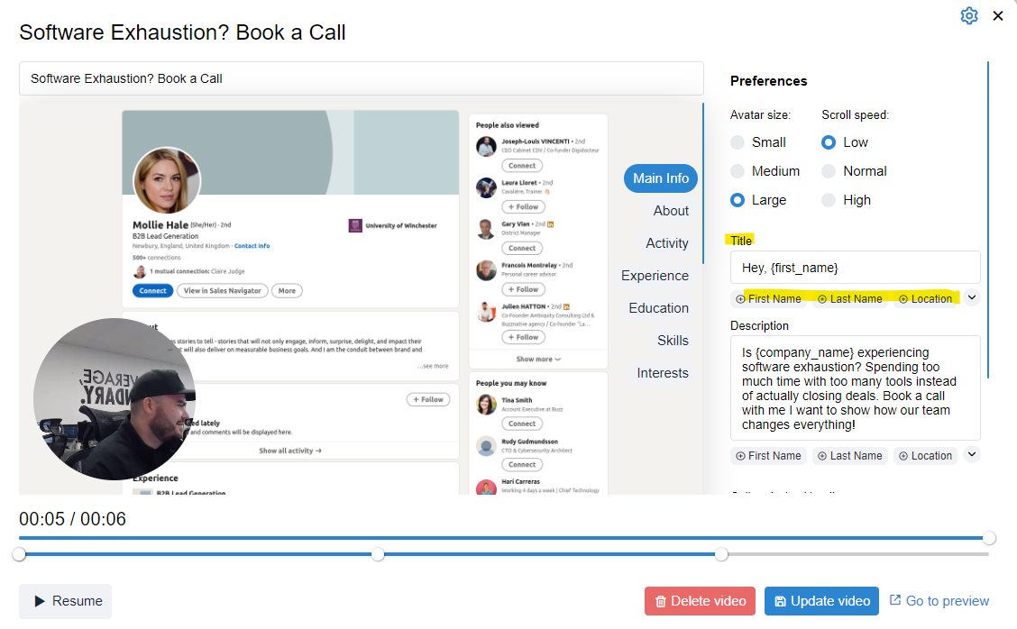The image size is (1017, 629).
Task: Click the playback progress slider handle
Action: (x=989, y=538)
